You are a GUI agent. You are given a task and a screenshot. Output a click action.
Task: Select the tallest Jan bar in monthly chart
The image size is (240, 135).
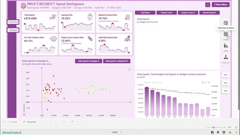(x=147, y=101)
